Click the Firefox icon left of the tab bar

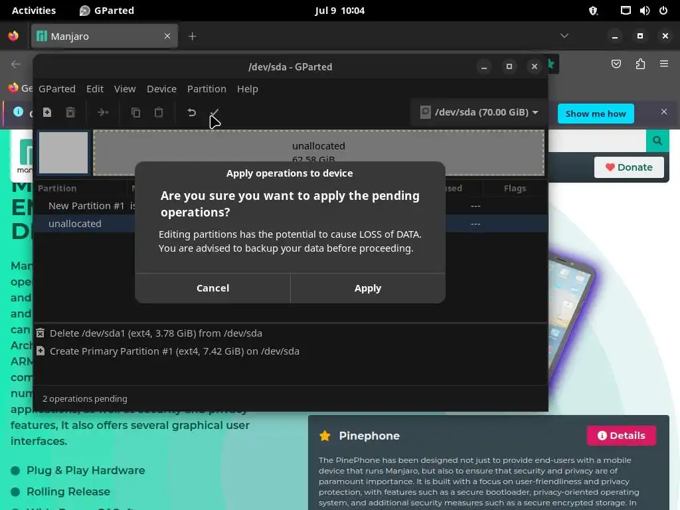[x=13, y=36]
